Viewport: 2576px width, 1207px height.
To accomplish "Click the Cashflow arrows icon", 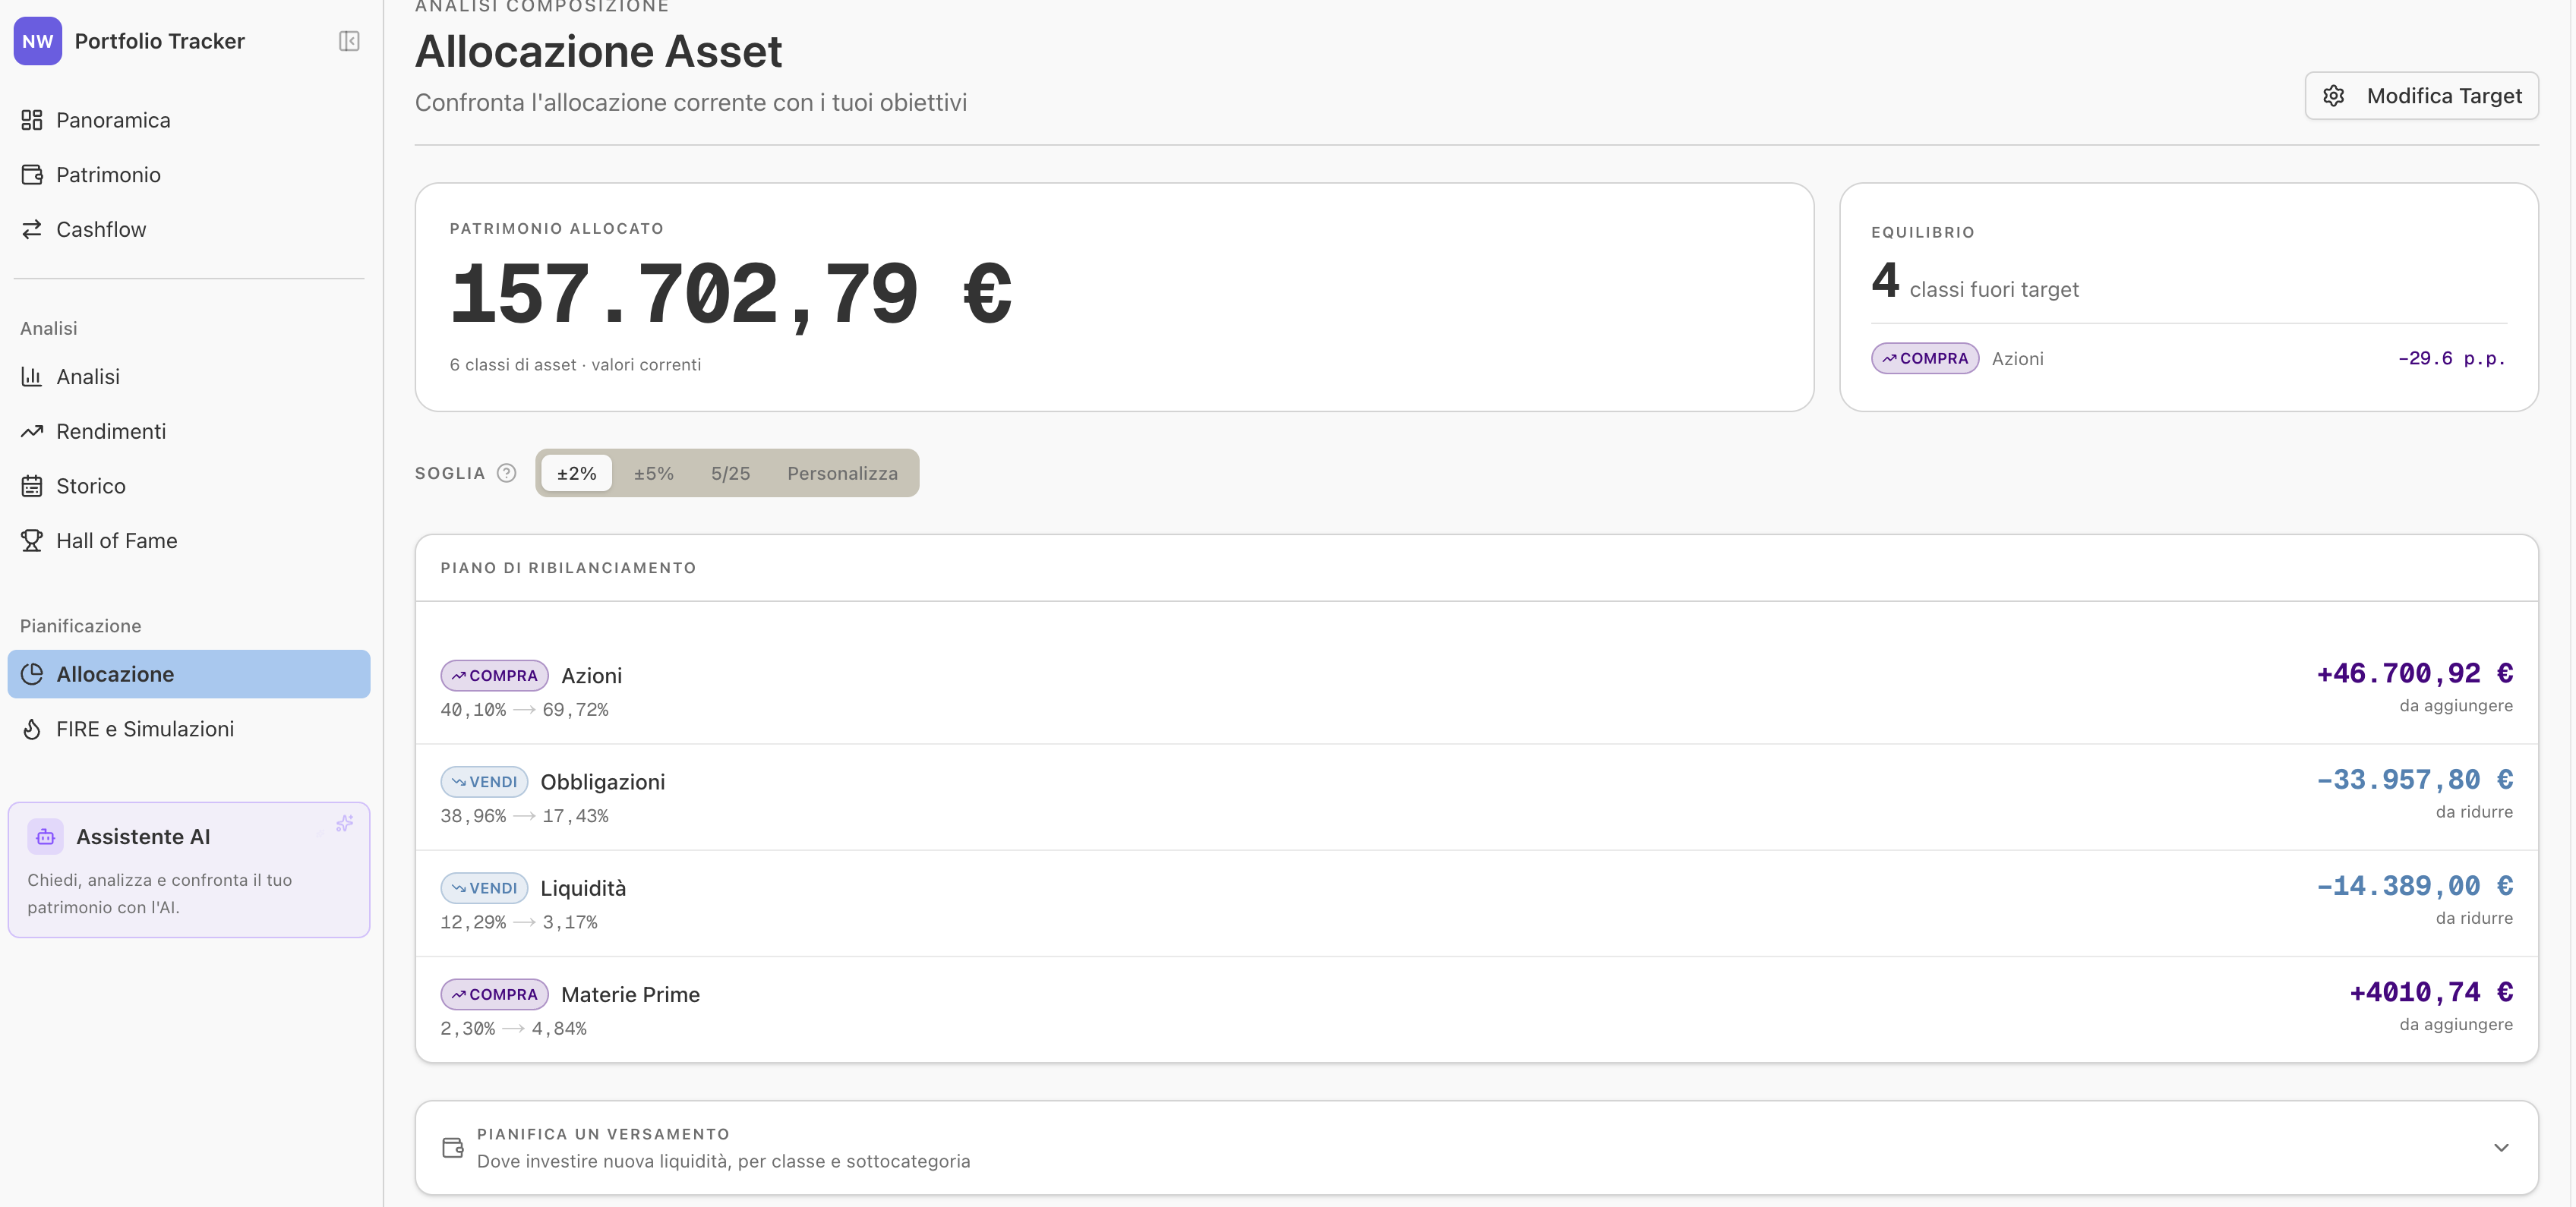I will (32, 230).
